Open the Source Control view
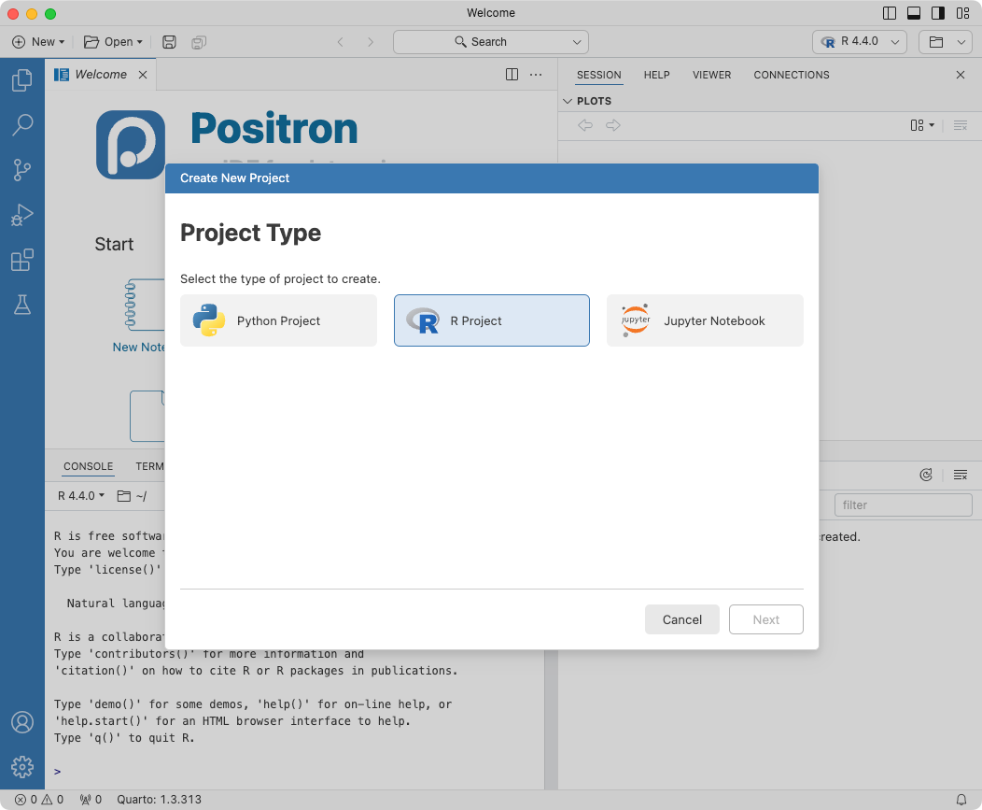 tap(22, 169)
